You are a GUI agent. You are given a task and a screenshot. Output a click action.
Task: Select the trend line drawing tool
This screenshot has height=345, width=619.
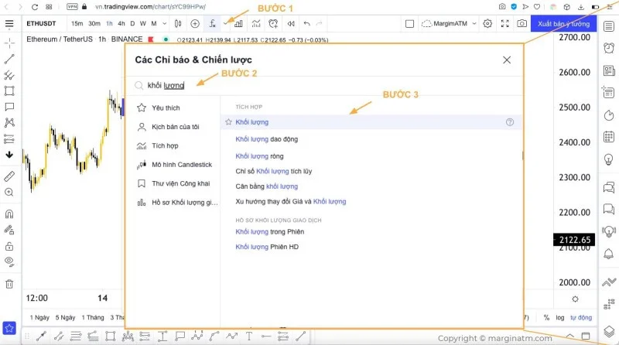coord(9,59)
